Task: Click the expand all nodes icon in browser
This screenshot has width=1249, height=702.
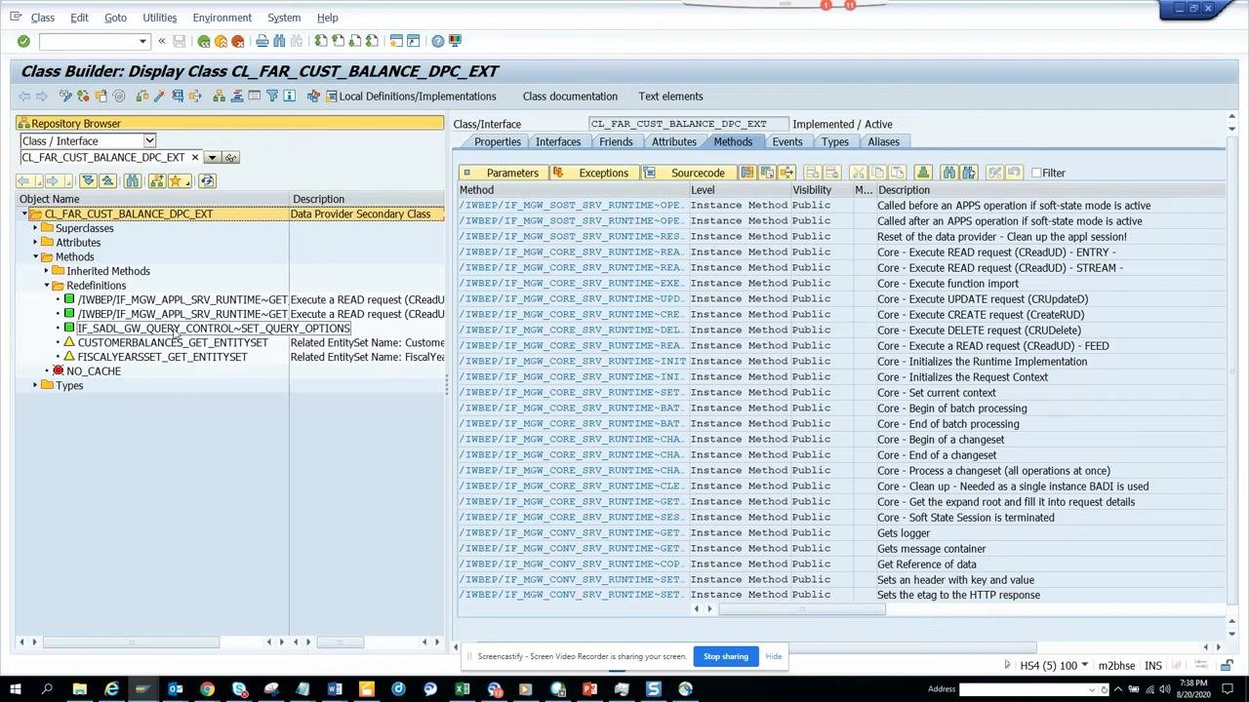Action: (x=88, y=180)
